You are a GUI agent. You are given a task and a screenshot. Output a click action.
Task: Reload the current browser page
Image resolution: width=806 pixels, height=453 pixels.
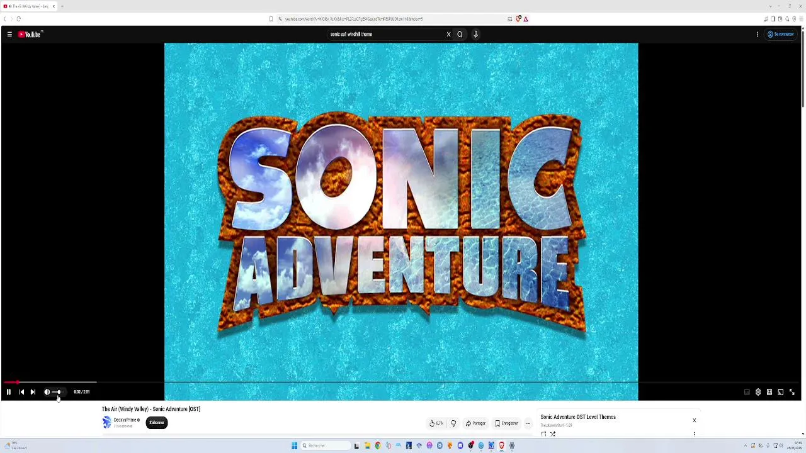18,19
